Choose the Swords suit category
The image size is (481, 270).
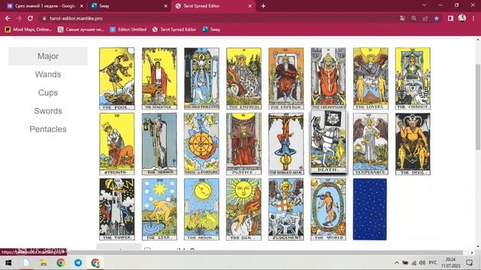48,111
